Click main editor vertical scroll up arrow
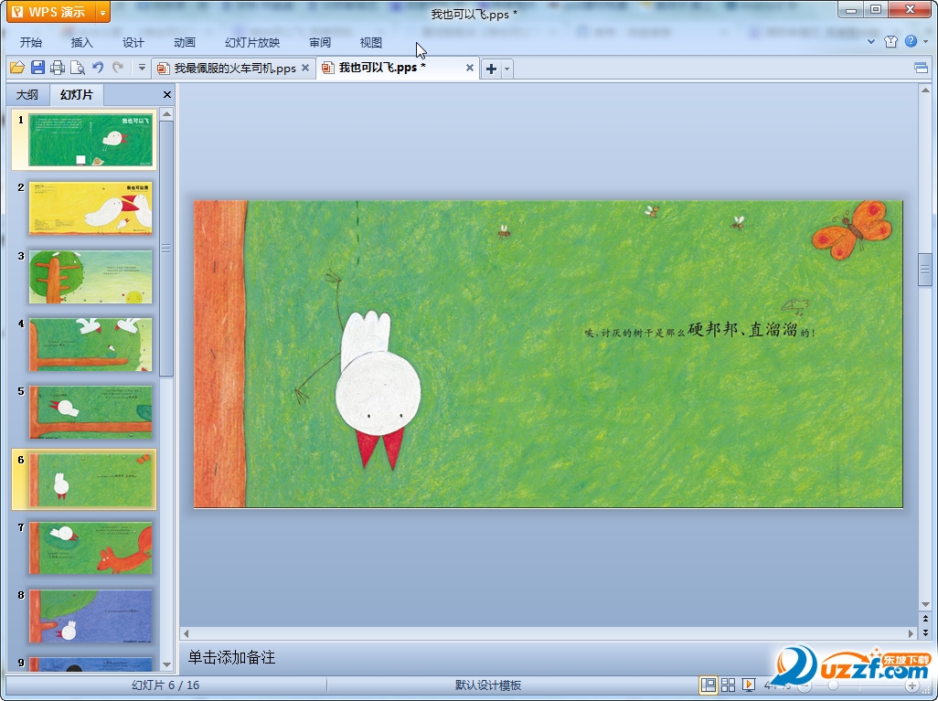This screenshot has height=701, width=938. coord(925,90)
